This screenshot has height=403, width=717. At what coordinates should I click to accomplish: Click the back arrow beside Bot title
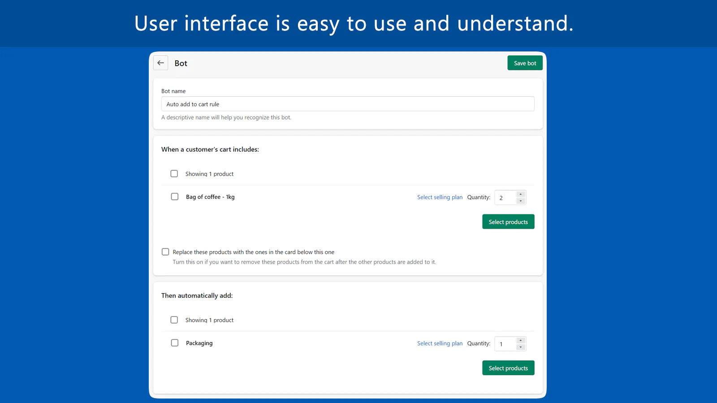click(160, 63)
